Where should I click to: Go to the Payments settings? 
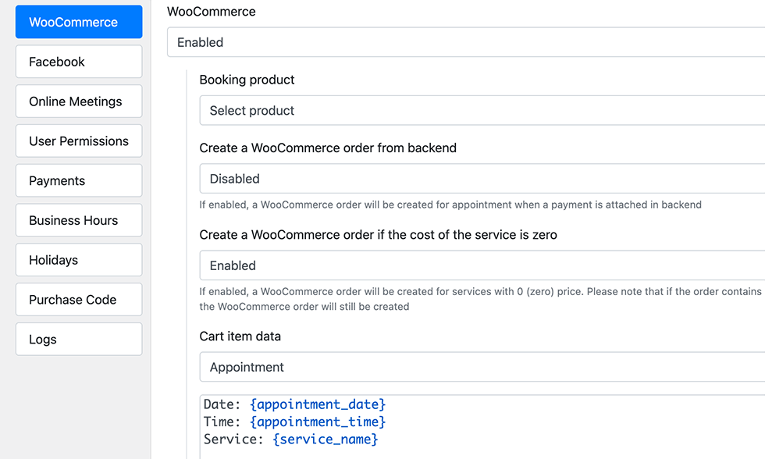[78, 180]
